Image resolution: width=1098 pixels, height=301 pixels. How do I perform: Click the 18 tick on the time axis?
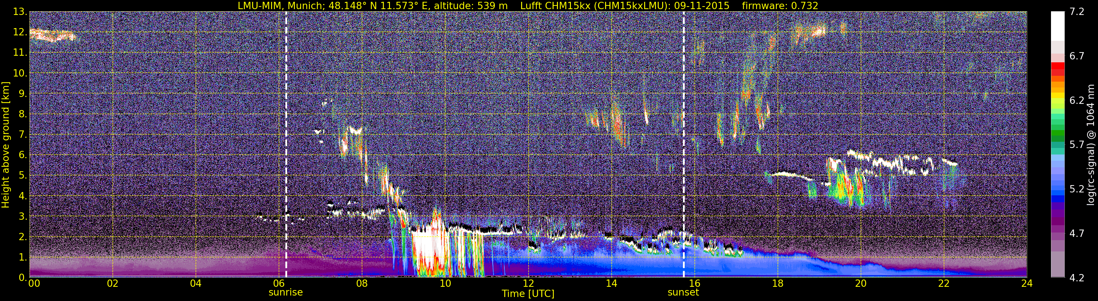click(777, 284)
